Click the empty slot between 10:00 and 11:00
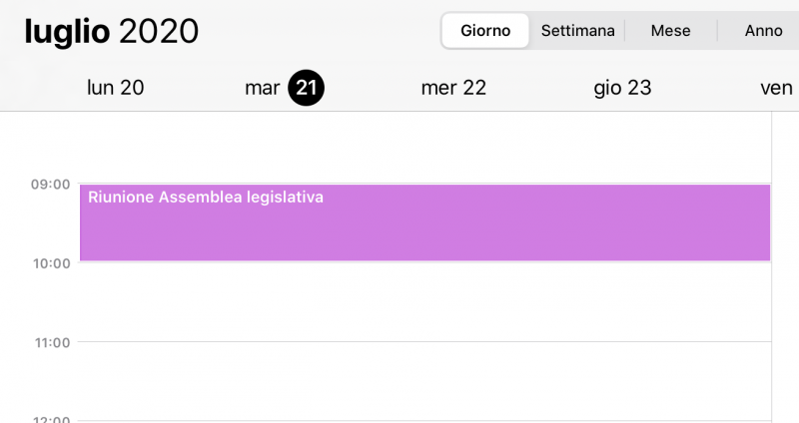This screenshot has width=799, height=423. [x=424, y=302]
